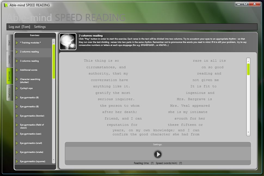This screenshot has height=176, width=264.
Task: Open the Settings menu
Action: tap(40, 27)
